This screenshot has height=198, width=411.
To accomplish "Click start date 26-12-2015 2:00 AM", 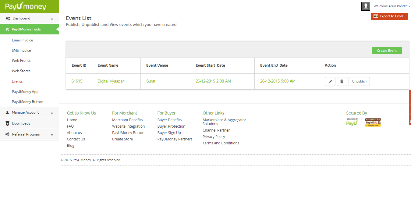I will click(x=213, y=81).
